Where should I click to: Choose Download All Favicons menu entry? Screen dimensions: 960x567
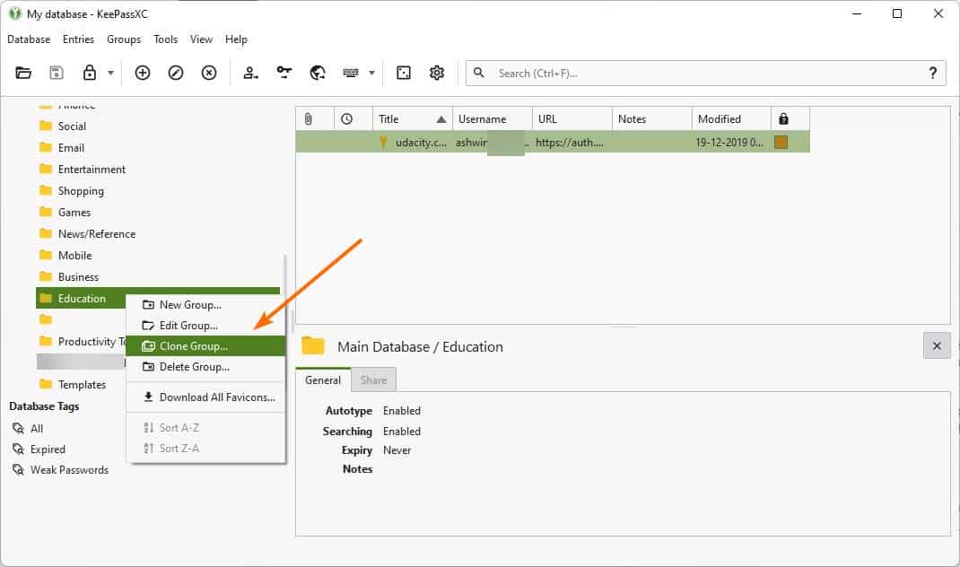pyautogui.click(x=216, y=397)
